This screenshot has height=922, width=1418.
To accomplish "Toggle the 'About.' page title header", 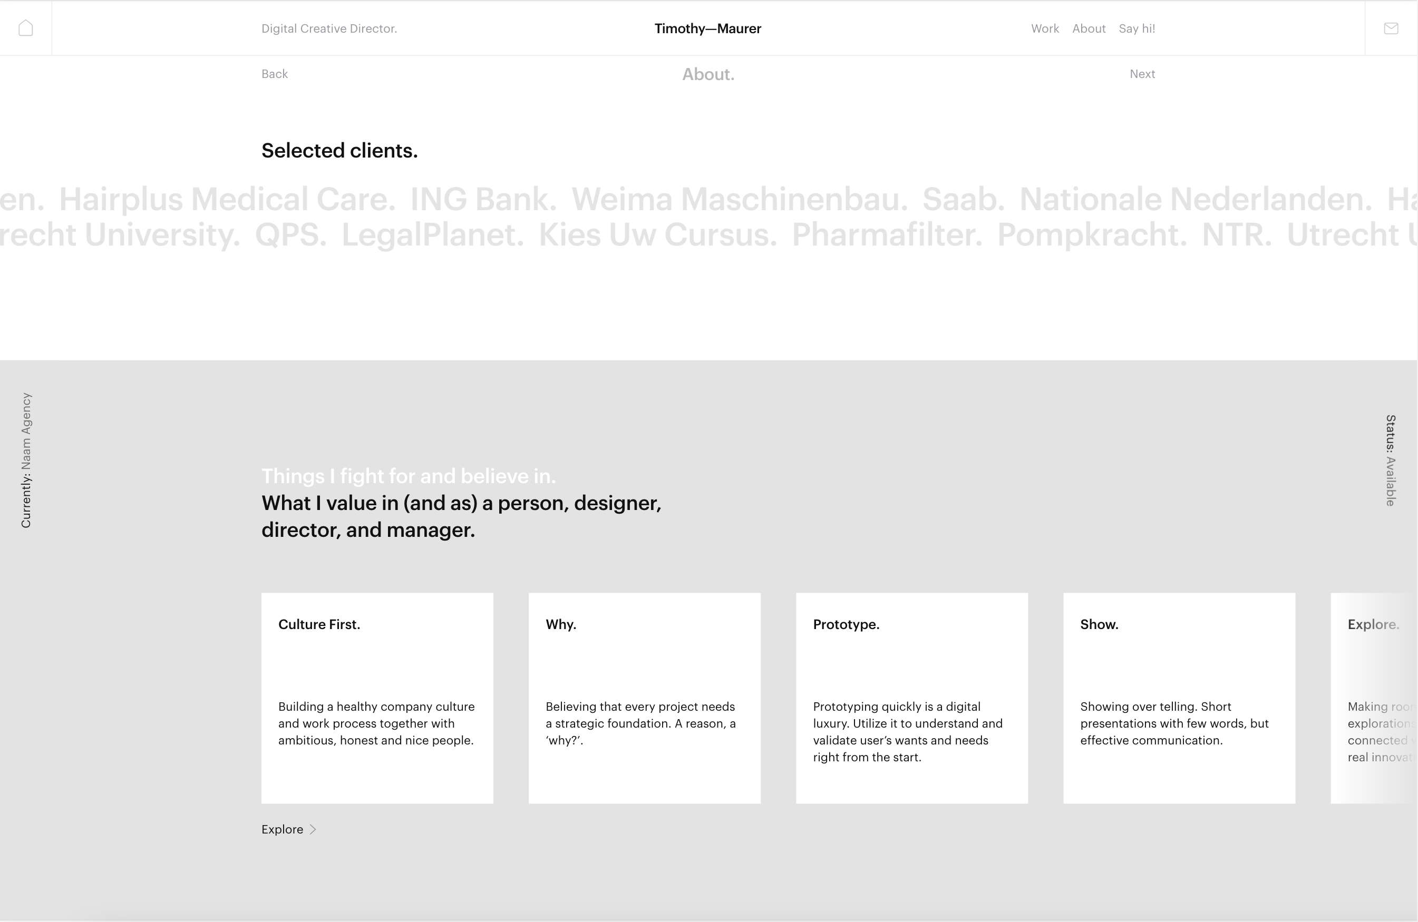I will click(x=708, y=73).
